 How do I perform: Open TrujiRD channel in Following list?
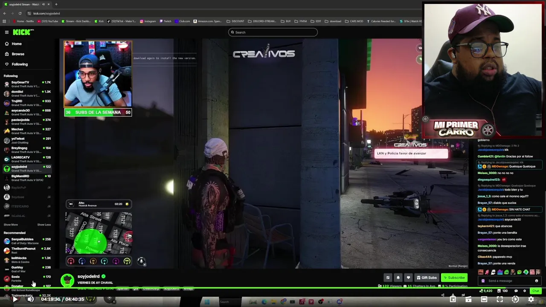(x=27, y=103)
